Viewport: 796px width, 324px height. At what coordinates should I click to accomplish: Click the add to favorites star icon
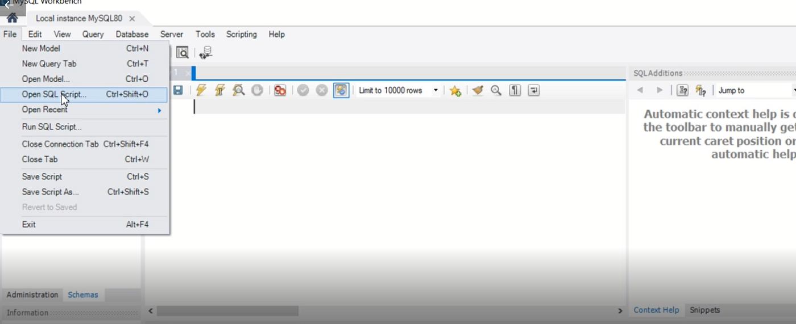point(455,90)
